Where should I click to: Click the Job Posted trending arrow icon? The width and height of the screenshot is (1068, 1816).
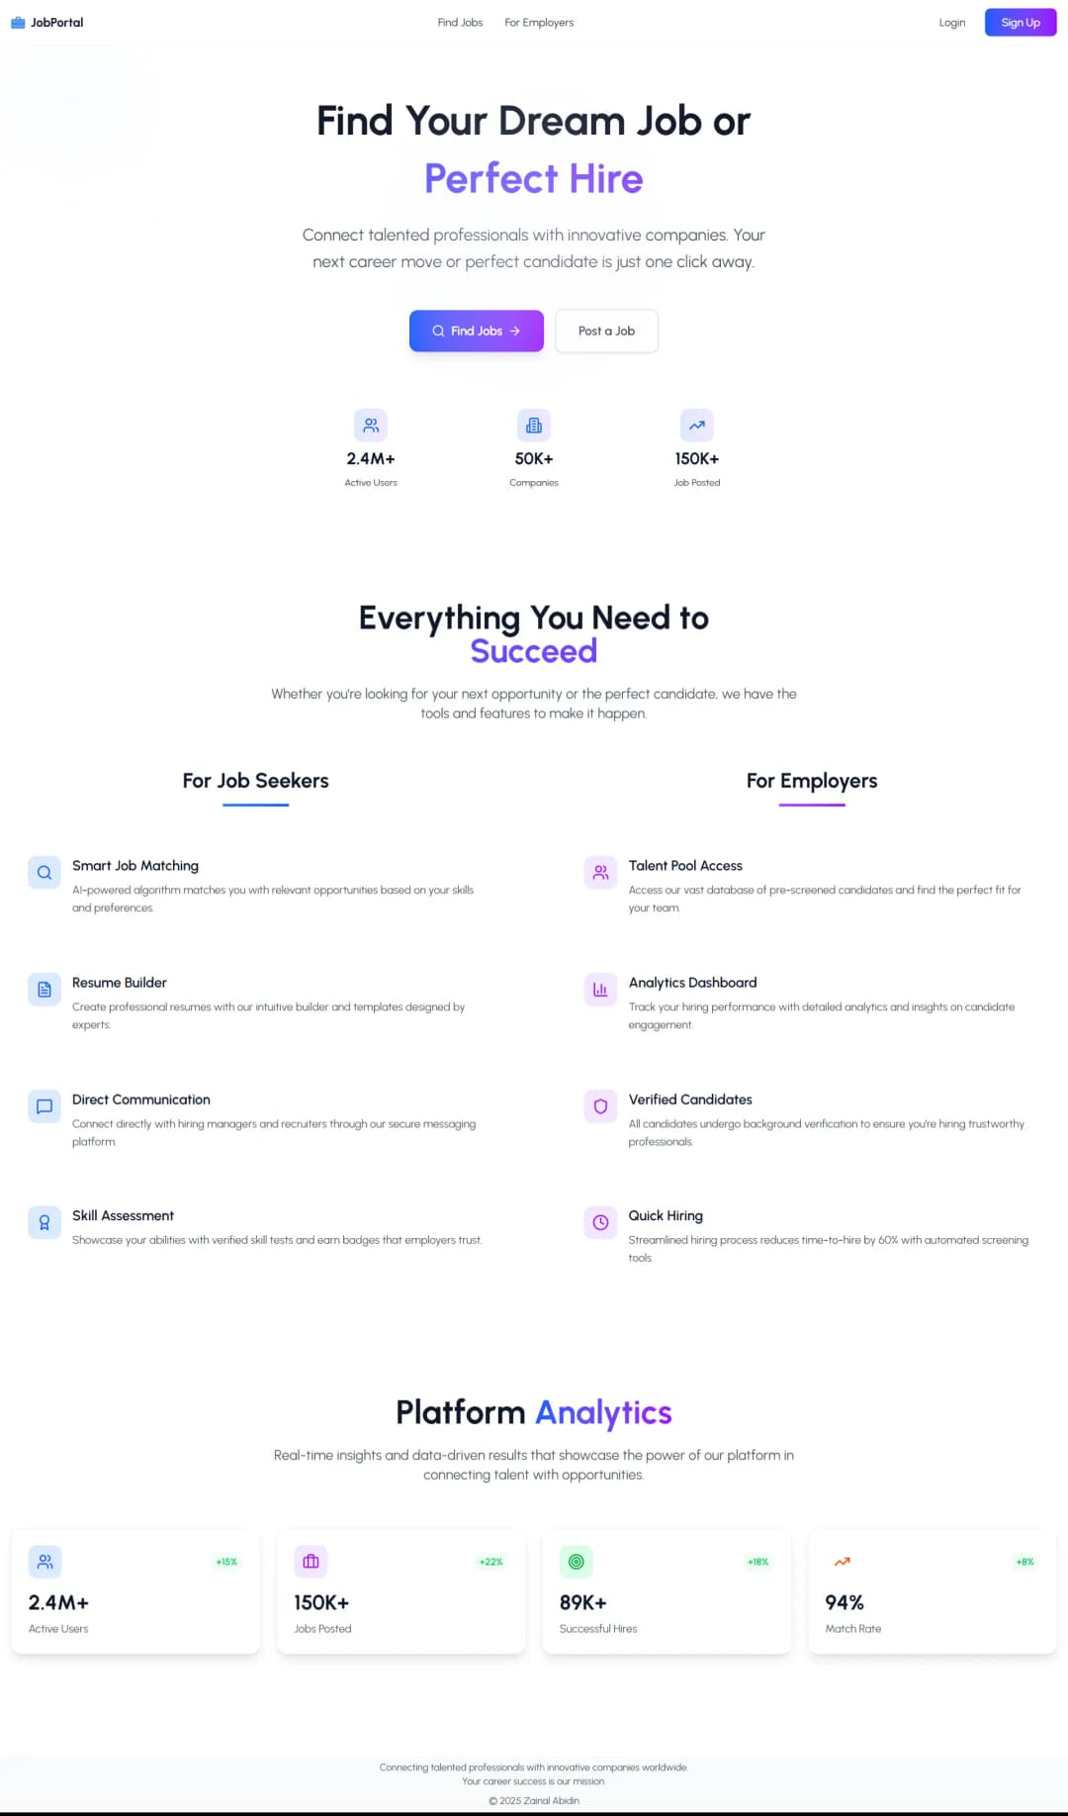pyautogui.click(x=697, y=426)
